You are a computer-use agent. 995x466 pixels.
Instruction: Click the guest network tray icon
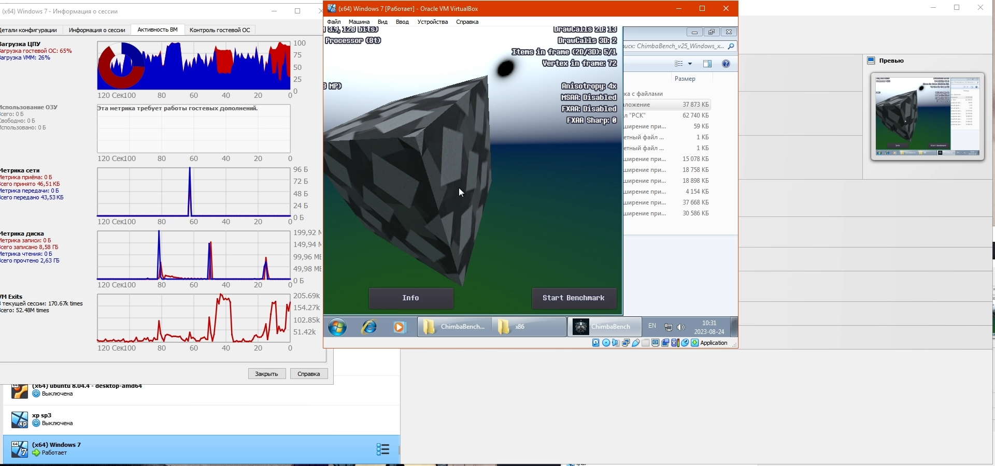[x=669, y=327]
